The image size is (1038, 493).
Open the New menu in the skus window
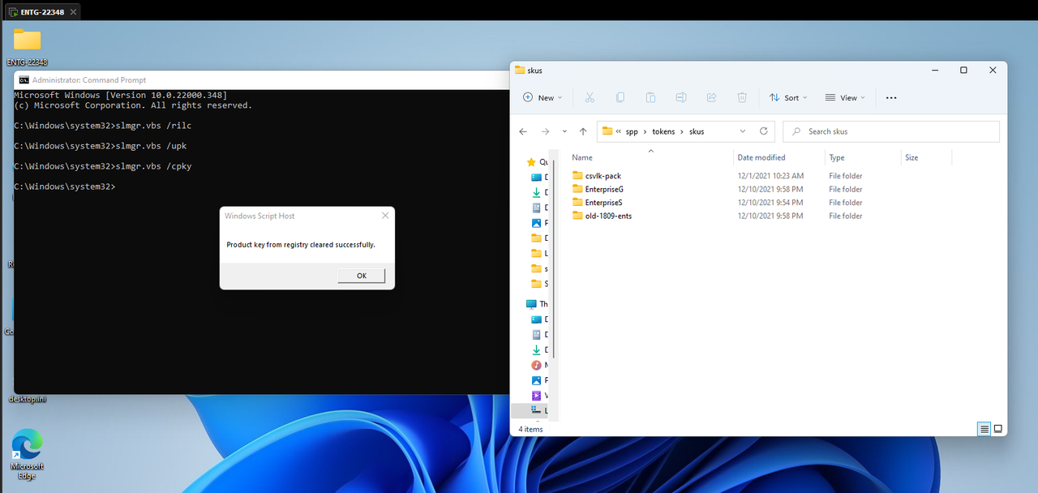543,97
